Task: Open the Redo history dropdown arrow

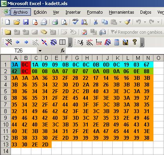Action: [x=158, y=22]
